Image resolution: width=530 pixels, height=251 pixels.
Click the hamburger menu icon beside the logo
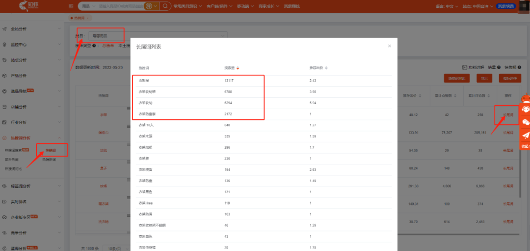click(x=72, y=6)
